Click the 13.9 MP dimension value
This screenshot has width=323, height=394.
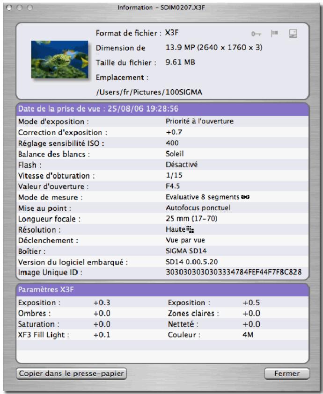pyautogui.click(x=214, y=47)
